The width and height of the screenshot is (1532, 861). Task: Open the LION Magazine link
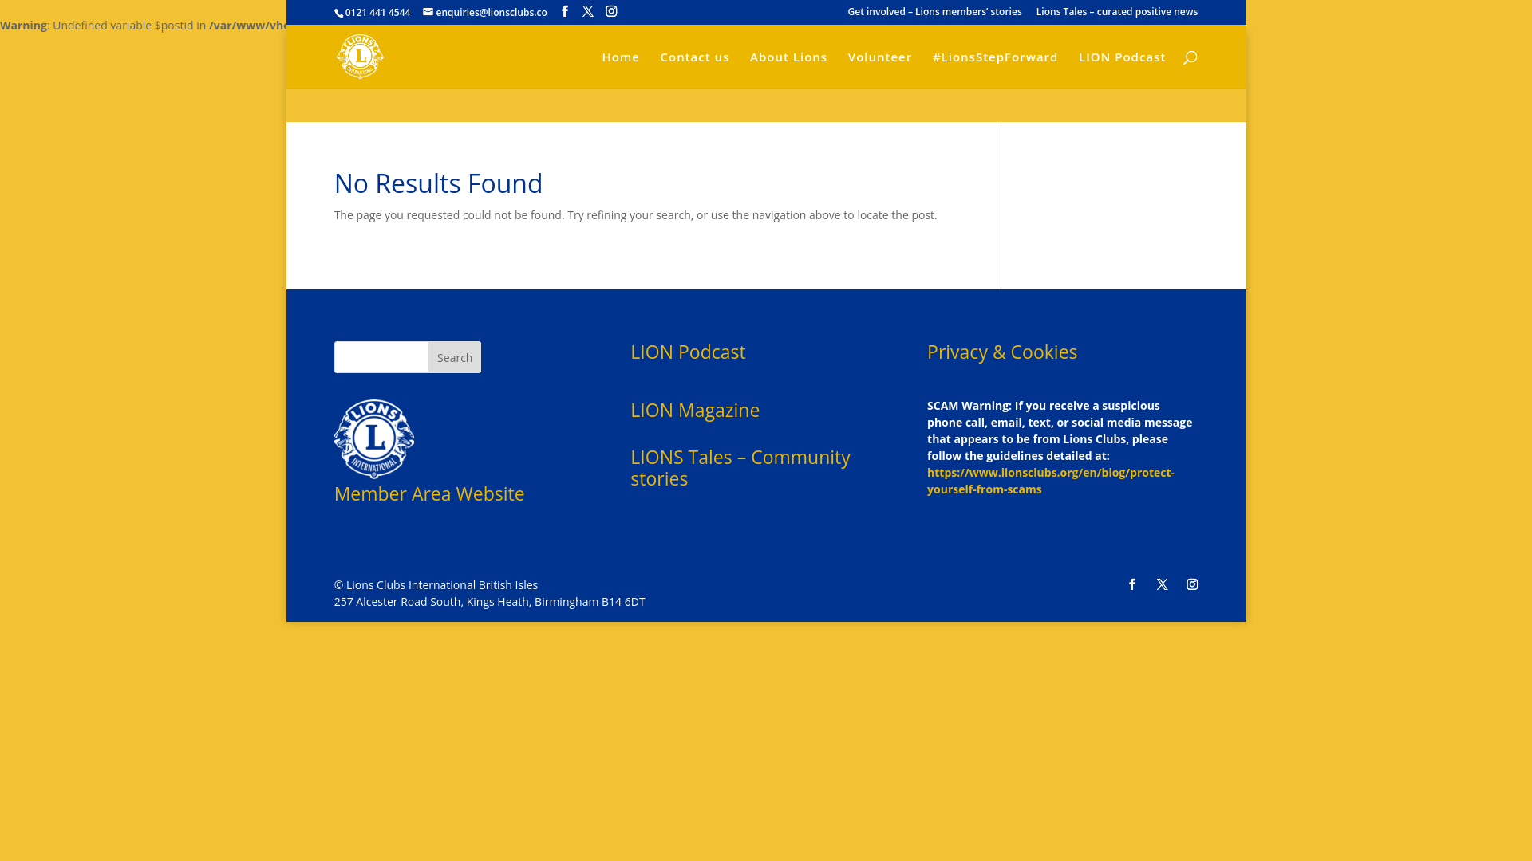coord(695,410)
